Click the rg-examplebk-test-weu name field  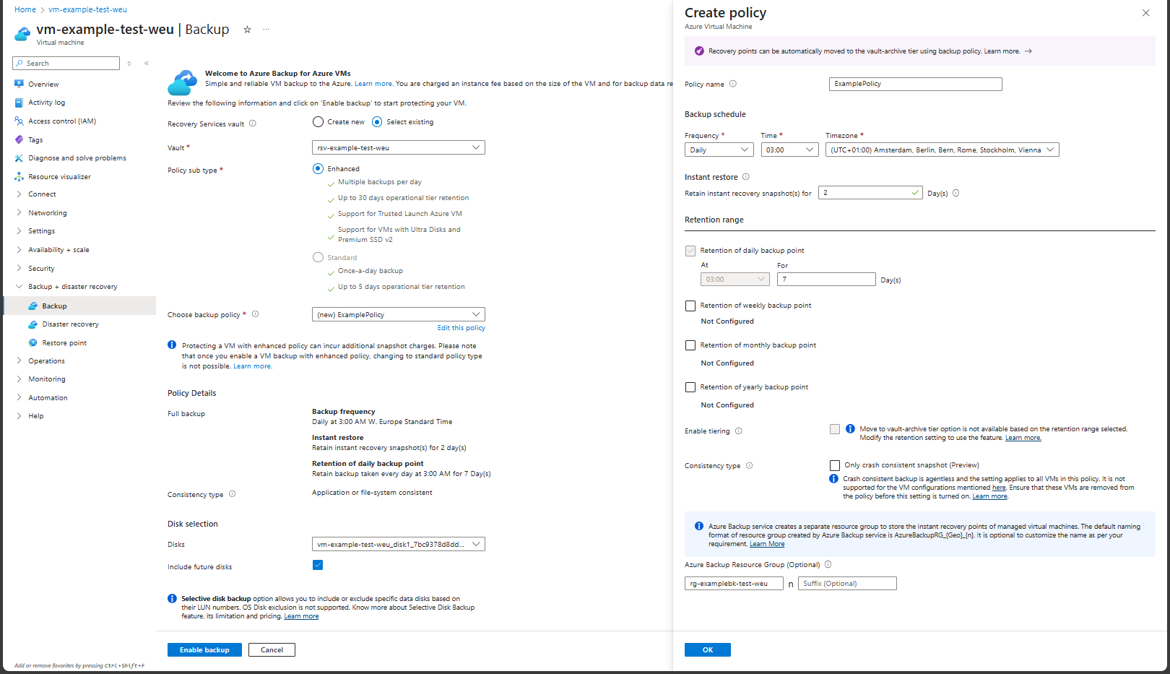pyautogui.click(x=734, y=584)
